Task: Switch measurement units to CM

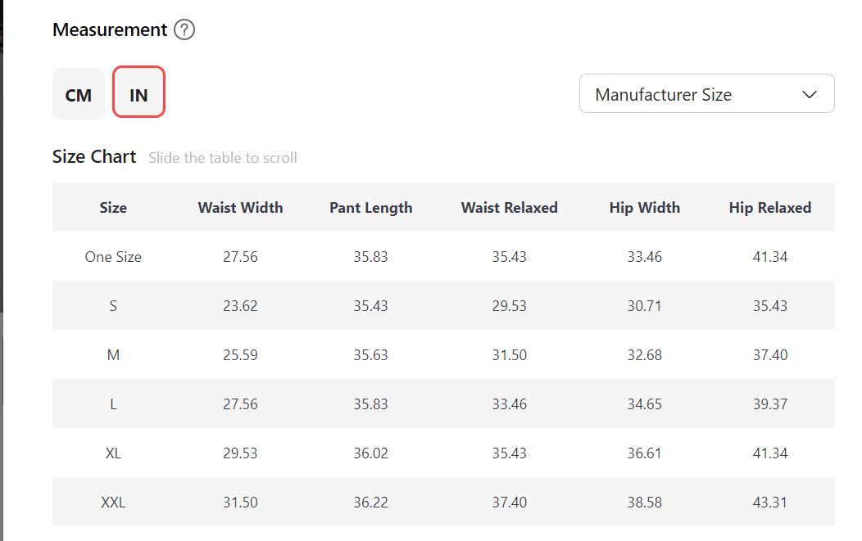Action: coord(79,95)
